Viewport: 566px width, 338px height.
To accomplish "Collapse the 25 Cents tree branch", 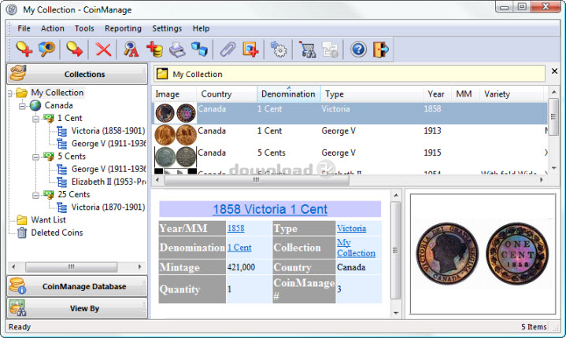I will coord(35,194).
